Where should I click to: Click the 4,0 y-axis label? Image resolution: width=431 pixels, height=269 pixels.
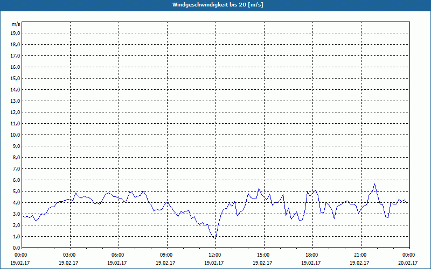tap(17, 203)
